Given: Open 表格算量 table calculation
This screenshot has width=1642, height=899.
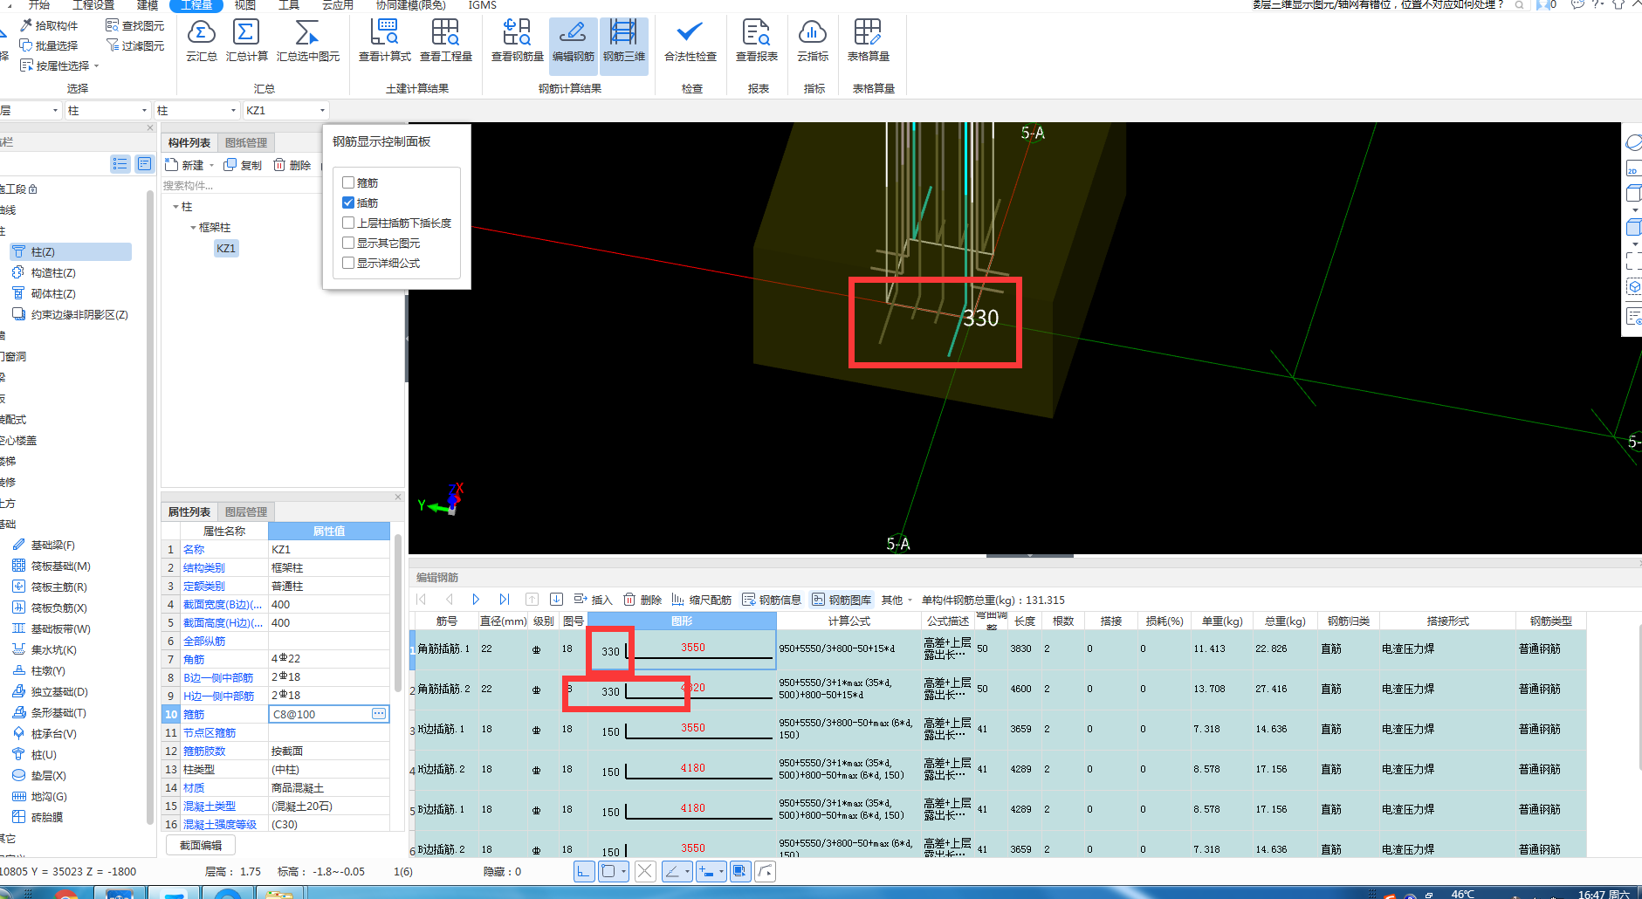Looking at the screenshot, I should tap(868, 41).
